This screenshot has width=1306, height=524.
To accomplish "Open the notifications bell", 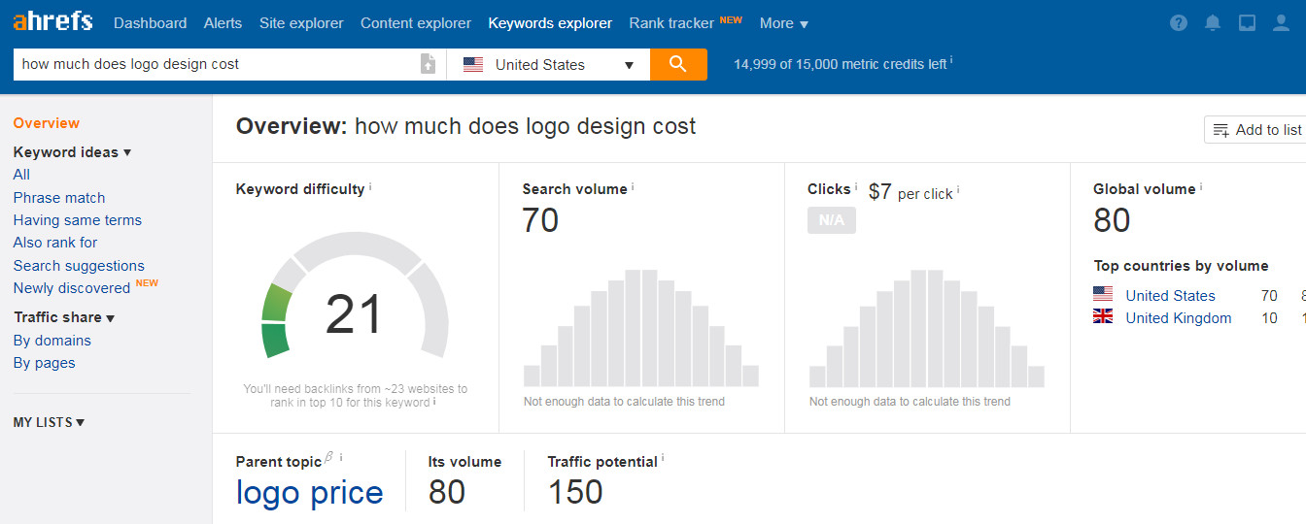I will coord(1213,22).
